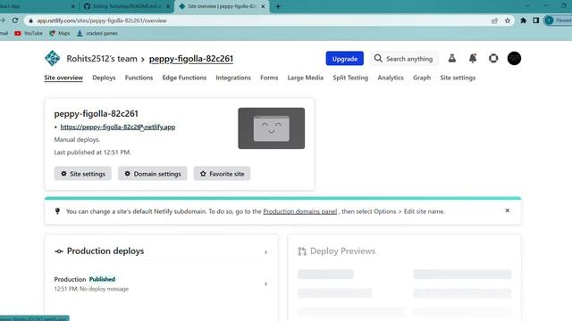Click the Netlify logo icon

(52, 58)
